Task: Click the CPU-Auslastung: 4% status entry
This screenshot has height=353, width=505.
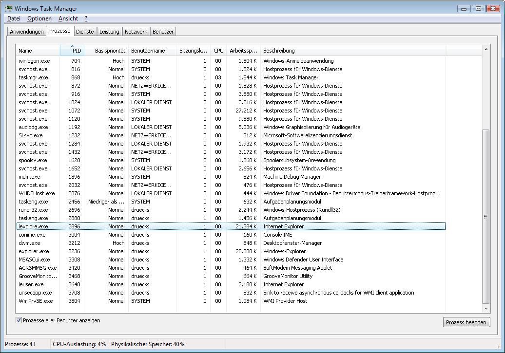Action: click(79, 344)
